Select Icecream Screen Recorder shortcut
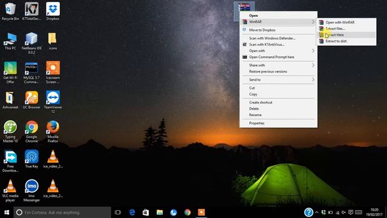Screen dimensions: 387x218 [53, 73]
